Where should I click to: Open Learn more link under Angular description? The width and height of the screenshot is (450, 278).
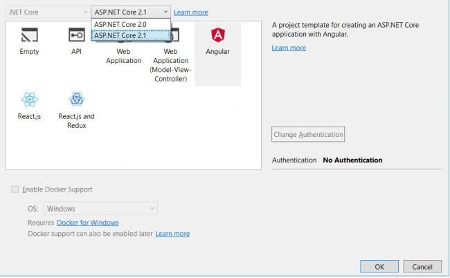coord(289,48)
